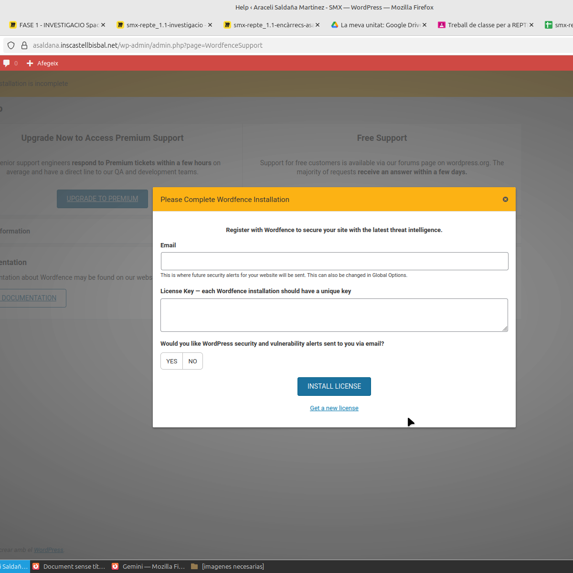Click the shield tracking protection icon
Screen dimensions: 573x573
[11, 45]
